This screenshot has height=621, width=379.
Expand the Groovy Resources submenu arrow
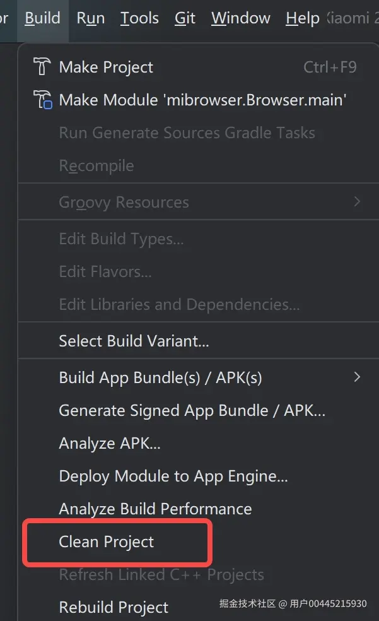tap(357, 202)
